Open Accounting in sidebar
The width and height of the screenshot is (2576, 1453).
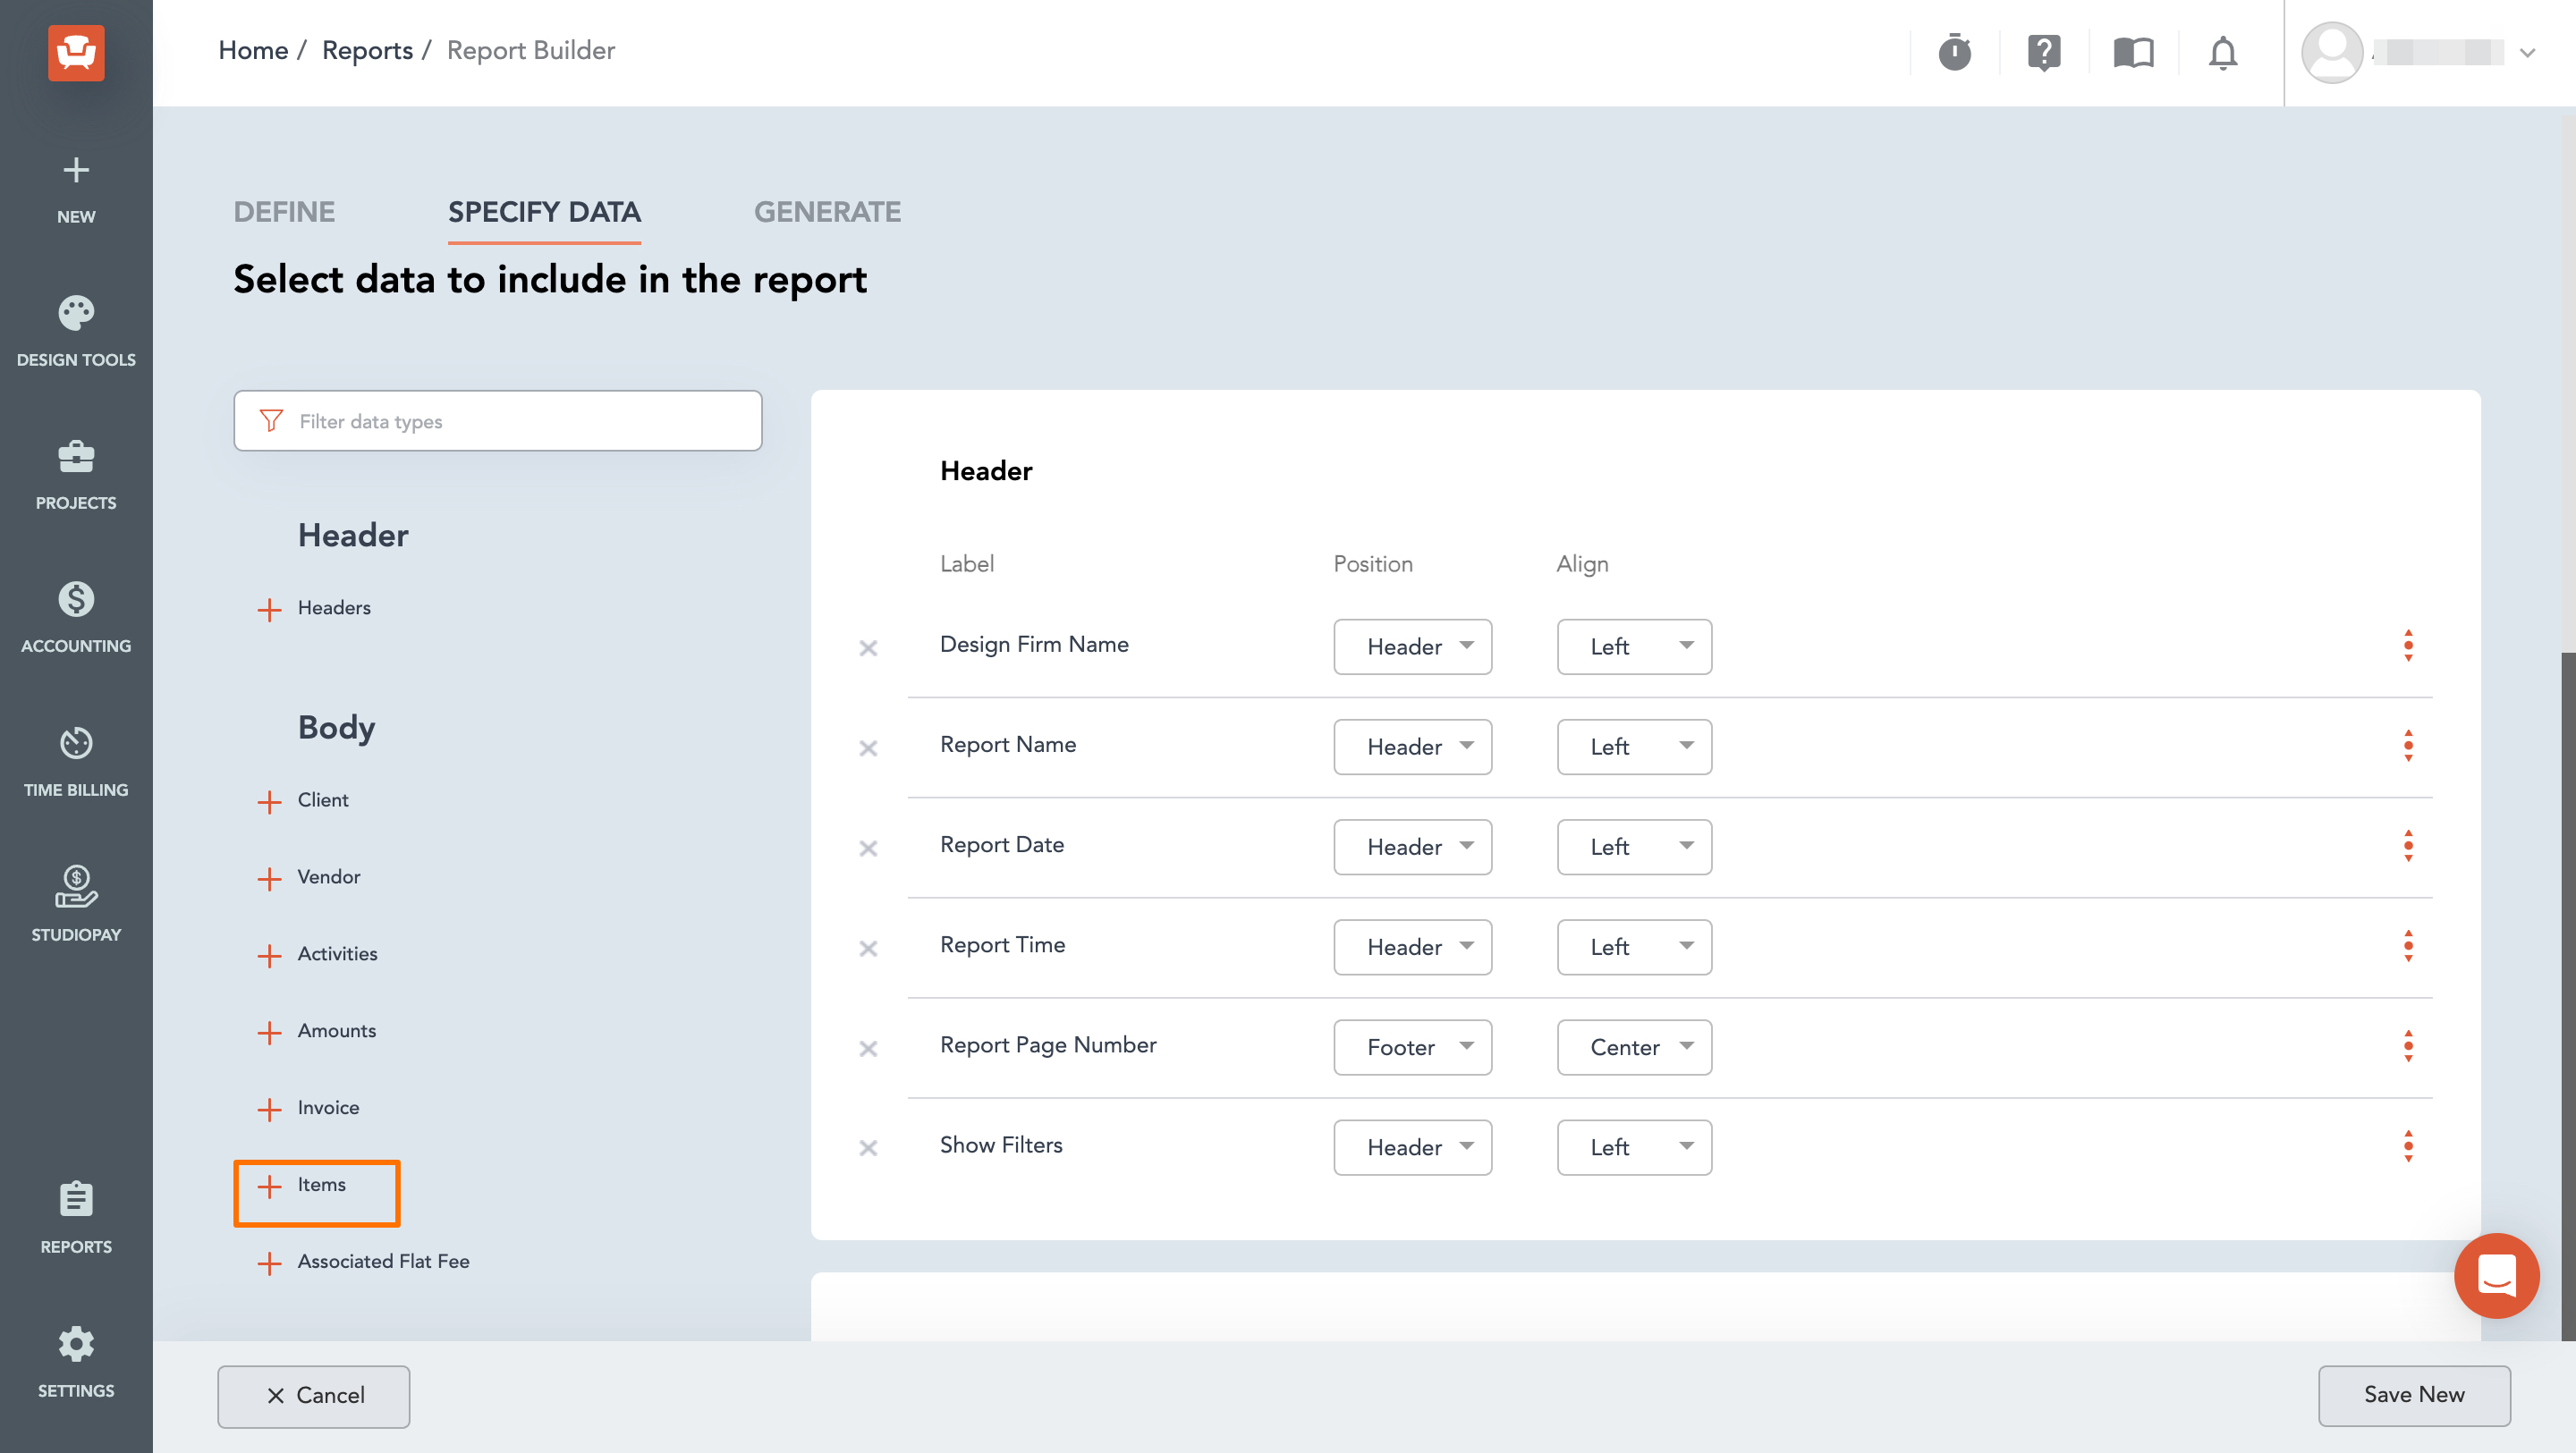coord(76,617)
